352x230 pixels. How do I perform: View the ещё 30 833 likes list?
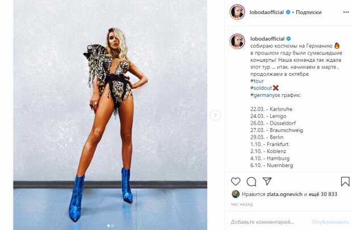(323, 194)
